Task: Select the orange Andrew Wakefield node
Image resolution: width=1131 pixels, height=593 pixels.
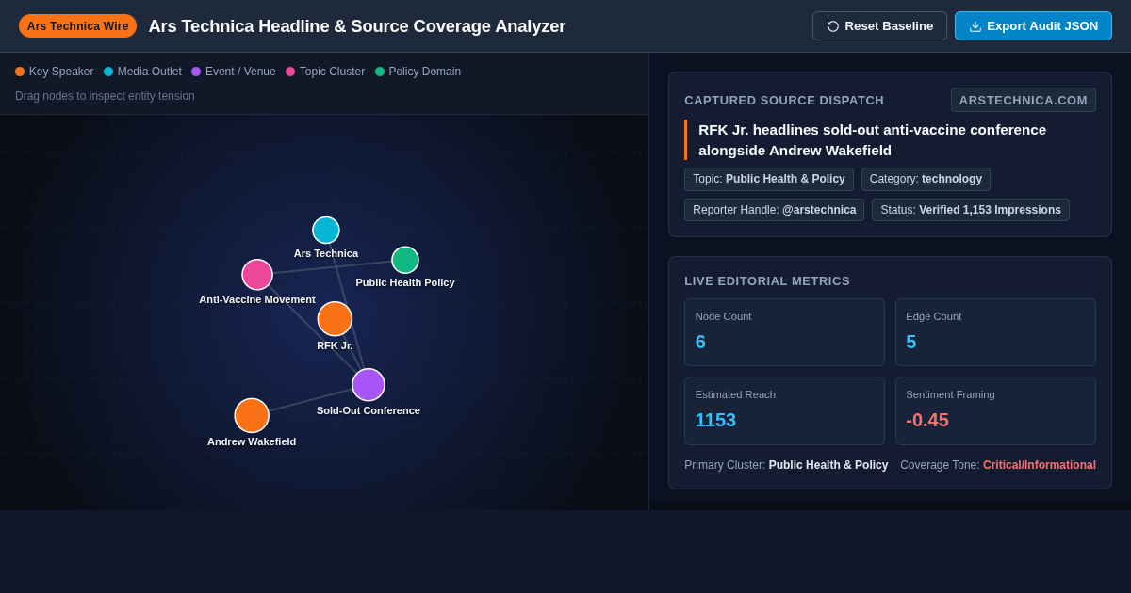Action: (x=252, y=416)
